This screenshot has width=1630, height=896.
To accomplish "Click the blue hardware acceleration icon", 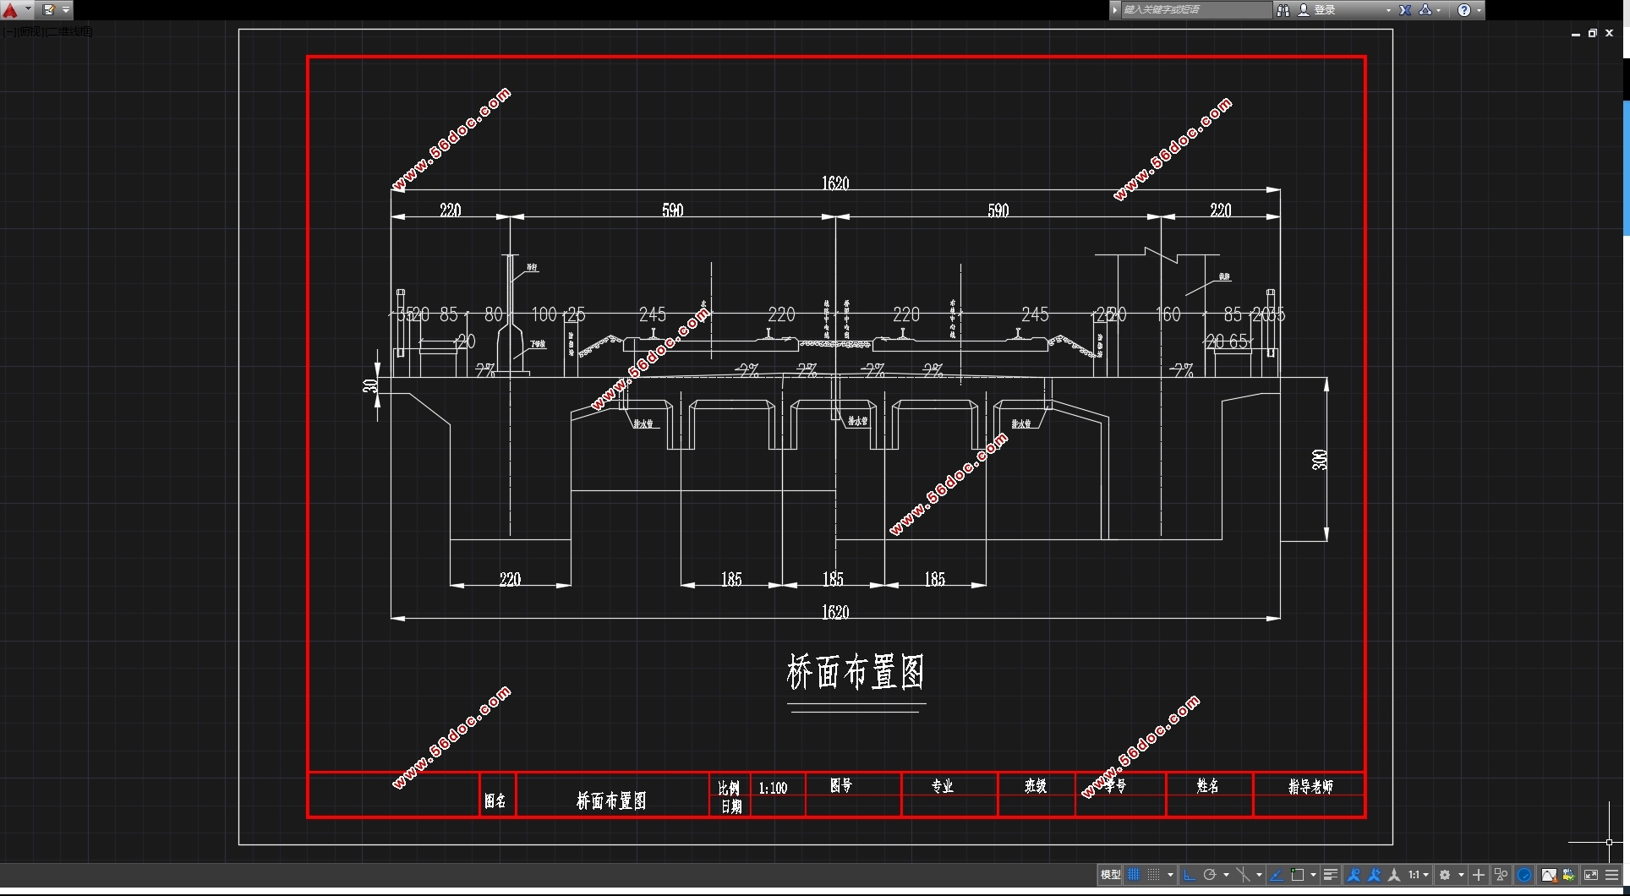I will (x=1524, y=875).
